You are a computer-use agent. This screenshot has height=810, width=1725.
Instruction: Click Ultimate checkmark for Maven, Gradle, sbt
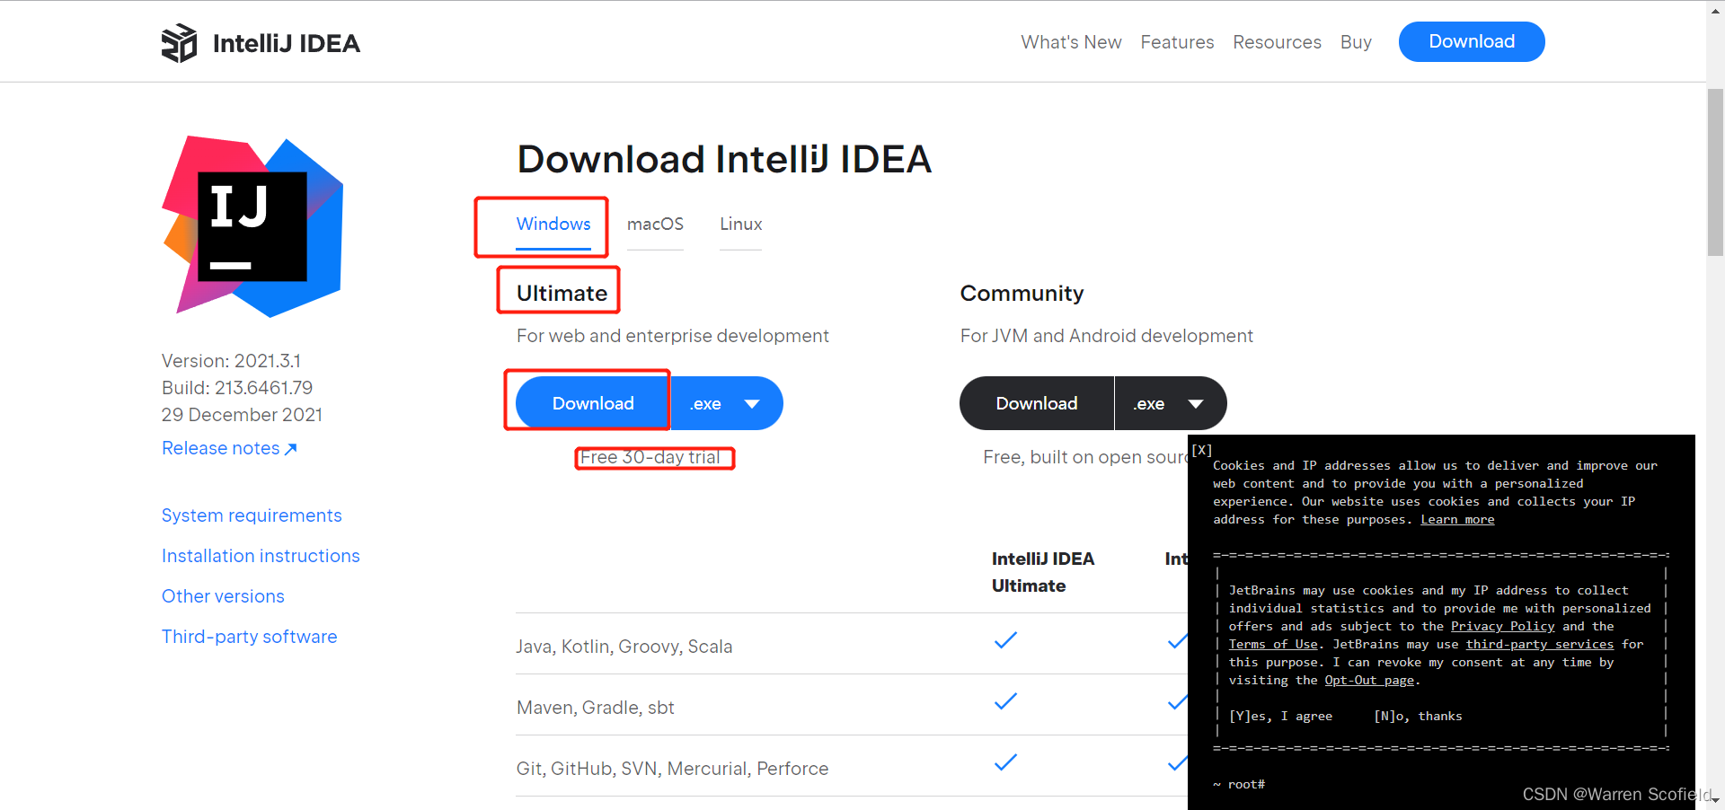[1005, 701]
